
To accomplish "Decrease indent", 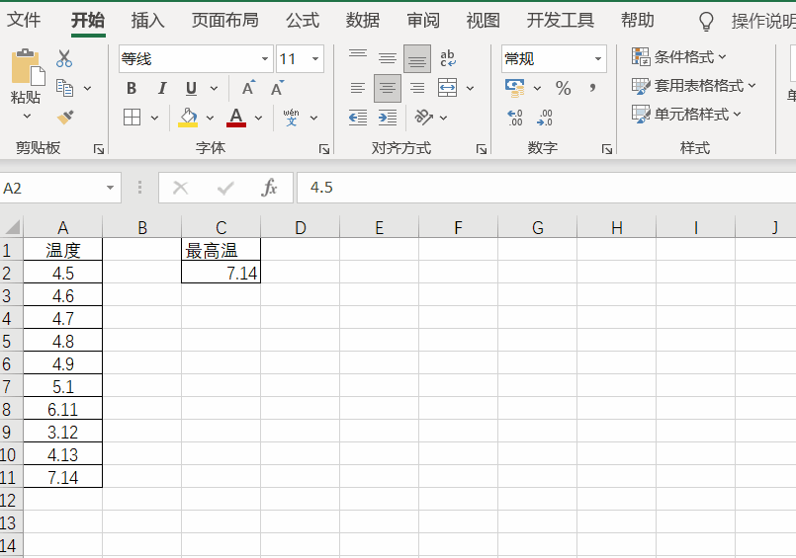I will pos(358,118).
